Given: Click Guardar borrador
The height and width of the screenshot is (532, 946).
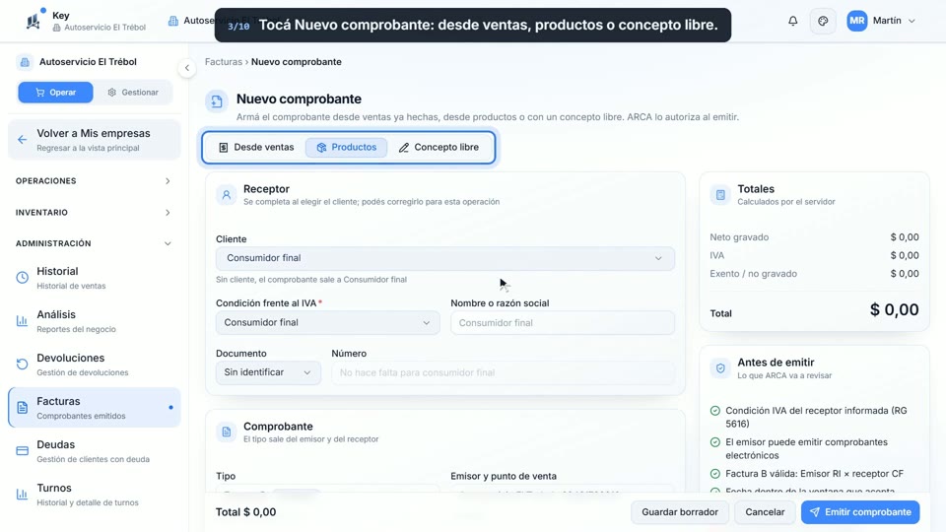Looking at the screenshot, I should point(680,512).
